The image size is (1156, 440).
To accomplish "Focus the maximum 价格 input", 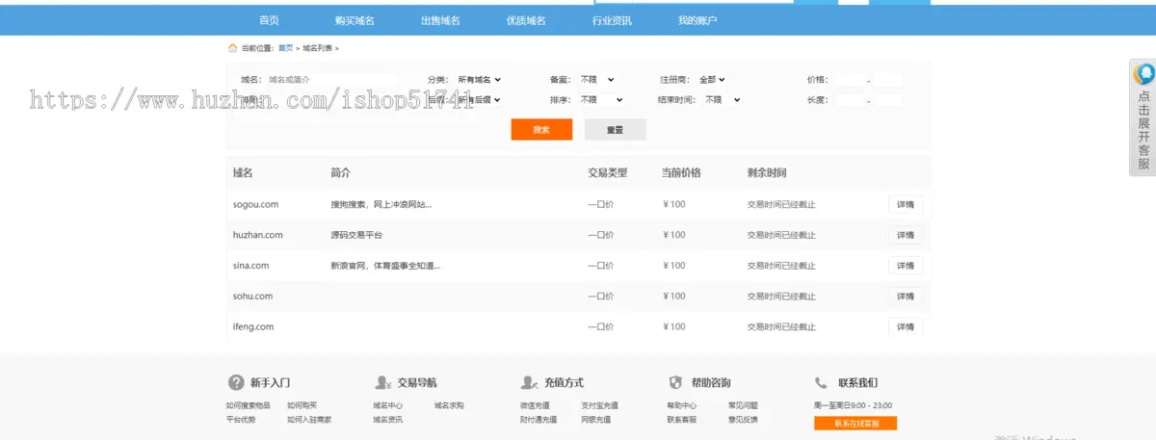I will coord(887,80).
